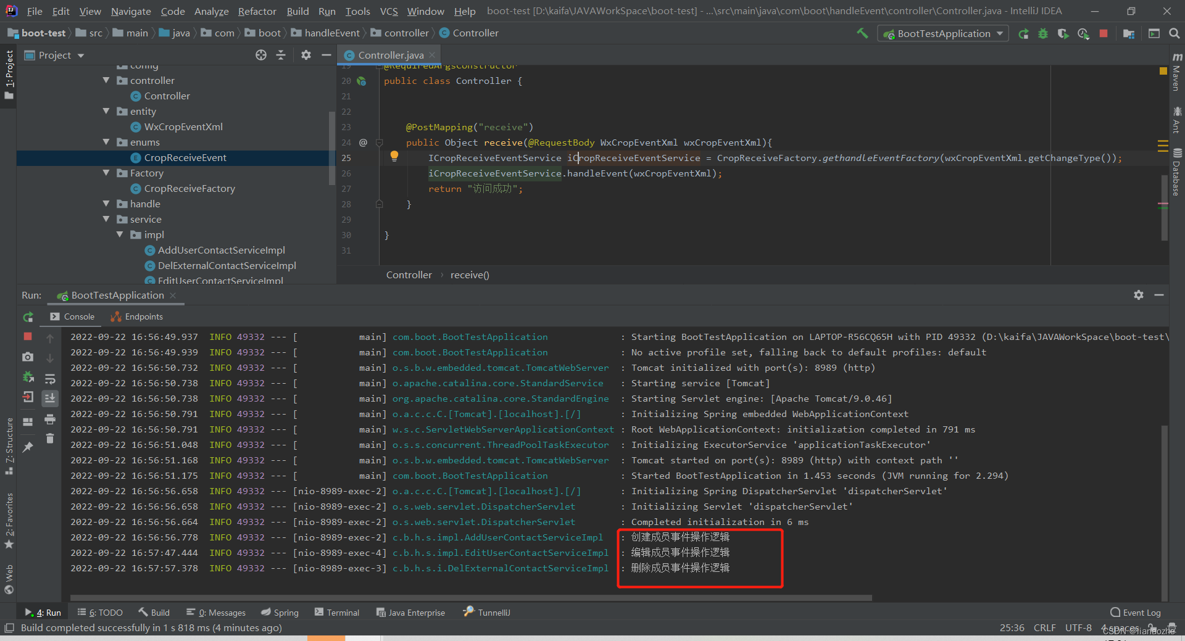This screenshot has width=1185, height=641.
Task: Open the BootTestApplication run configuration dropdown
Action: 943,34
